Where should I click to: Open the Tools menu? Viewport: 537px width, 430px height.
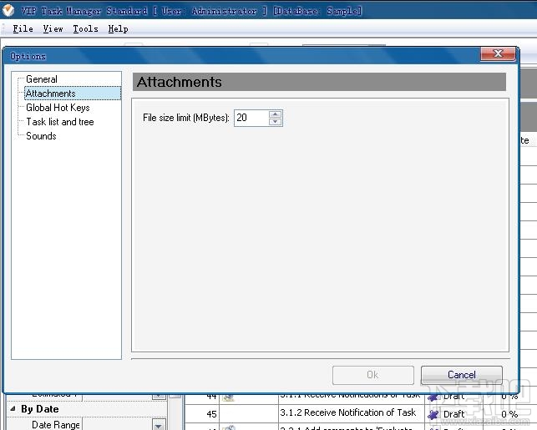point(86,28)
